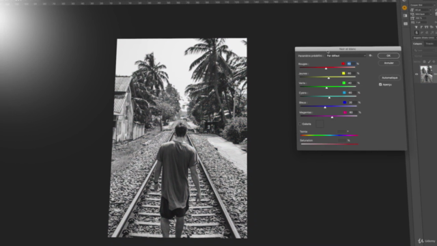Click the small caps Tt icon
437x246 pixels.
pyautogui.click(x=432, y=27)
